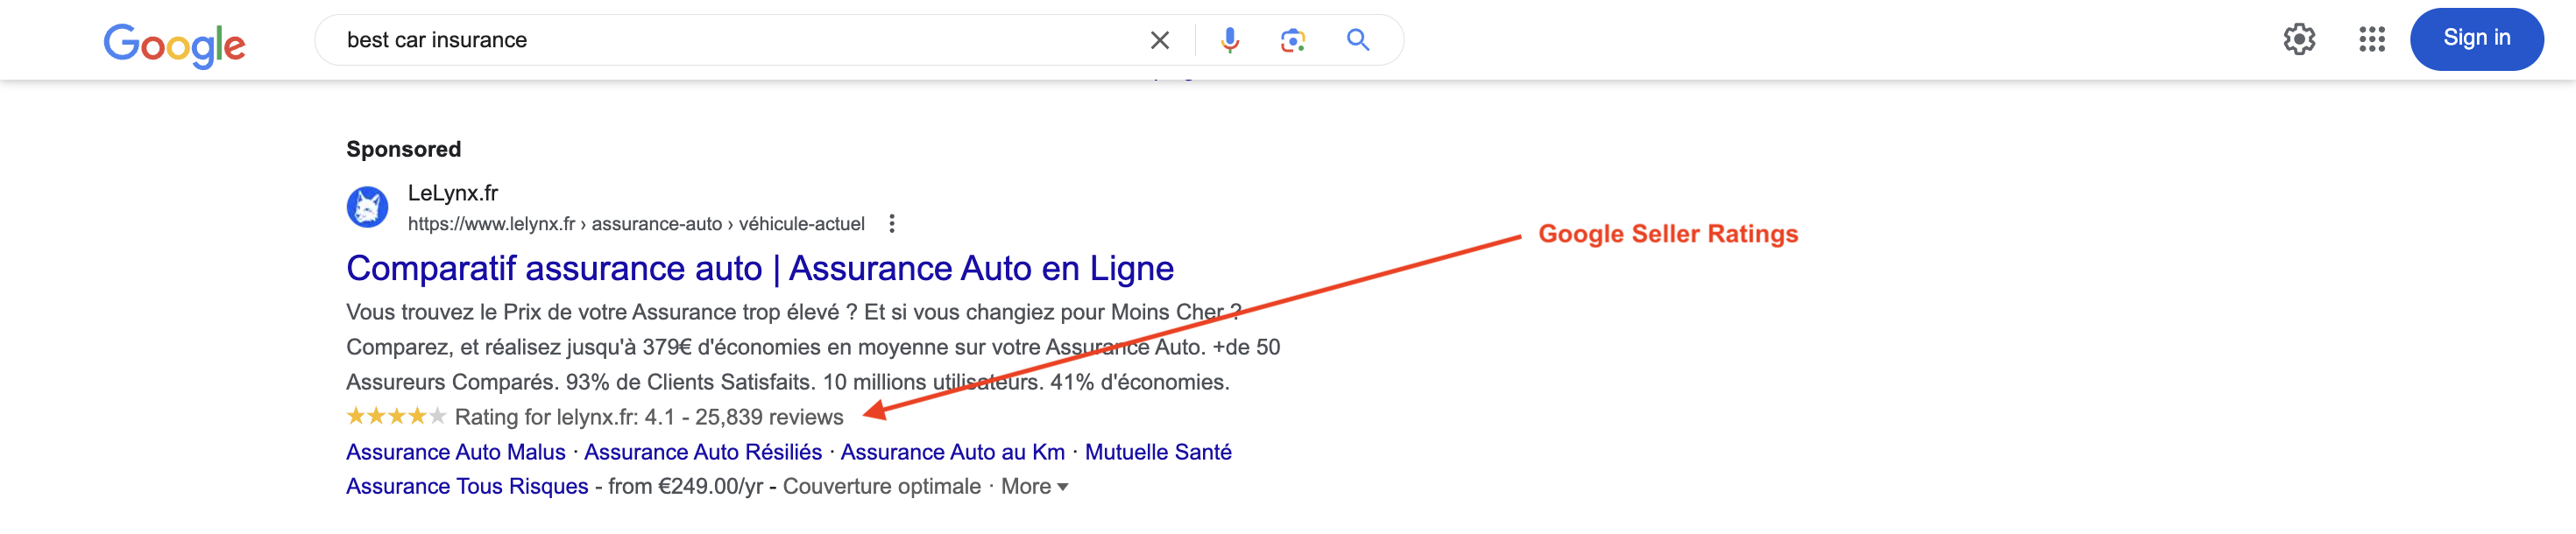Open 'Comparatif assurance auto' ad title

760,268
